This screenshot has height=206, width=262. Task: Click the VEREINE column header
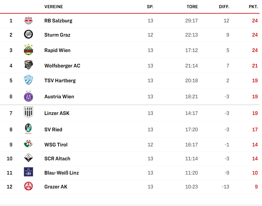pyautogui.click(x=54, y=7)
